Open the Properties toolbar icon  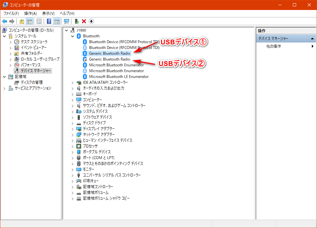[39, 21]
